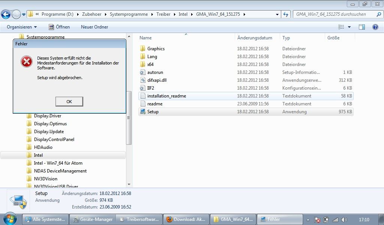
Task: Select the Graphics folder icon
Action: tap(143, 48)
